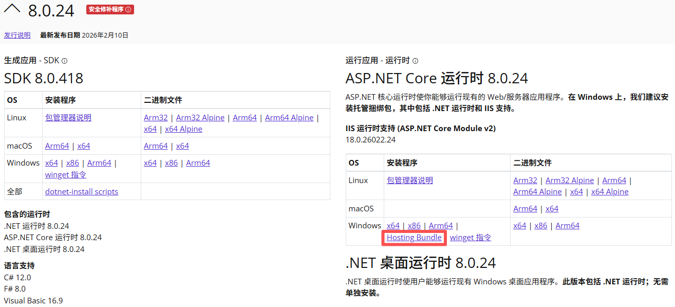Download SDK macOS Arm64 installer
Image resolution: width=675 pixels, height=307 pixels.
click(57, 146)
